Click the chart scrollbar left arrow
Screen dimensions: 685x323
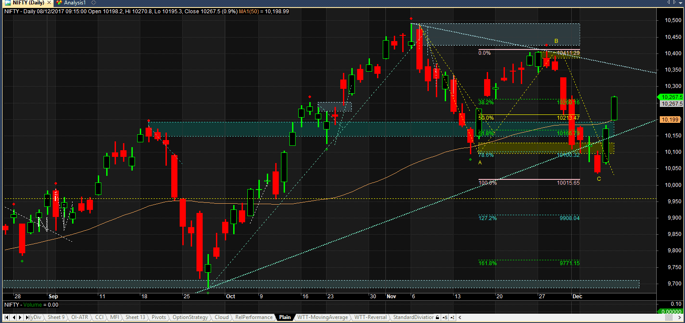pos(460,317)
